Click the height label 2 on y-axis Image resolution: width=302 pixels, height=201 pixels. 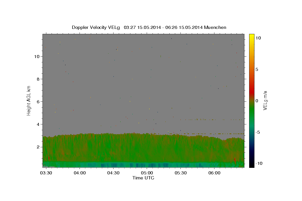coord(38,147)
